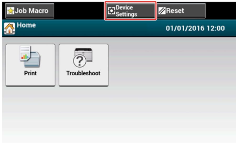Tap the Print printer-with-document icon

pos(30,57)
